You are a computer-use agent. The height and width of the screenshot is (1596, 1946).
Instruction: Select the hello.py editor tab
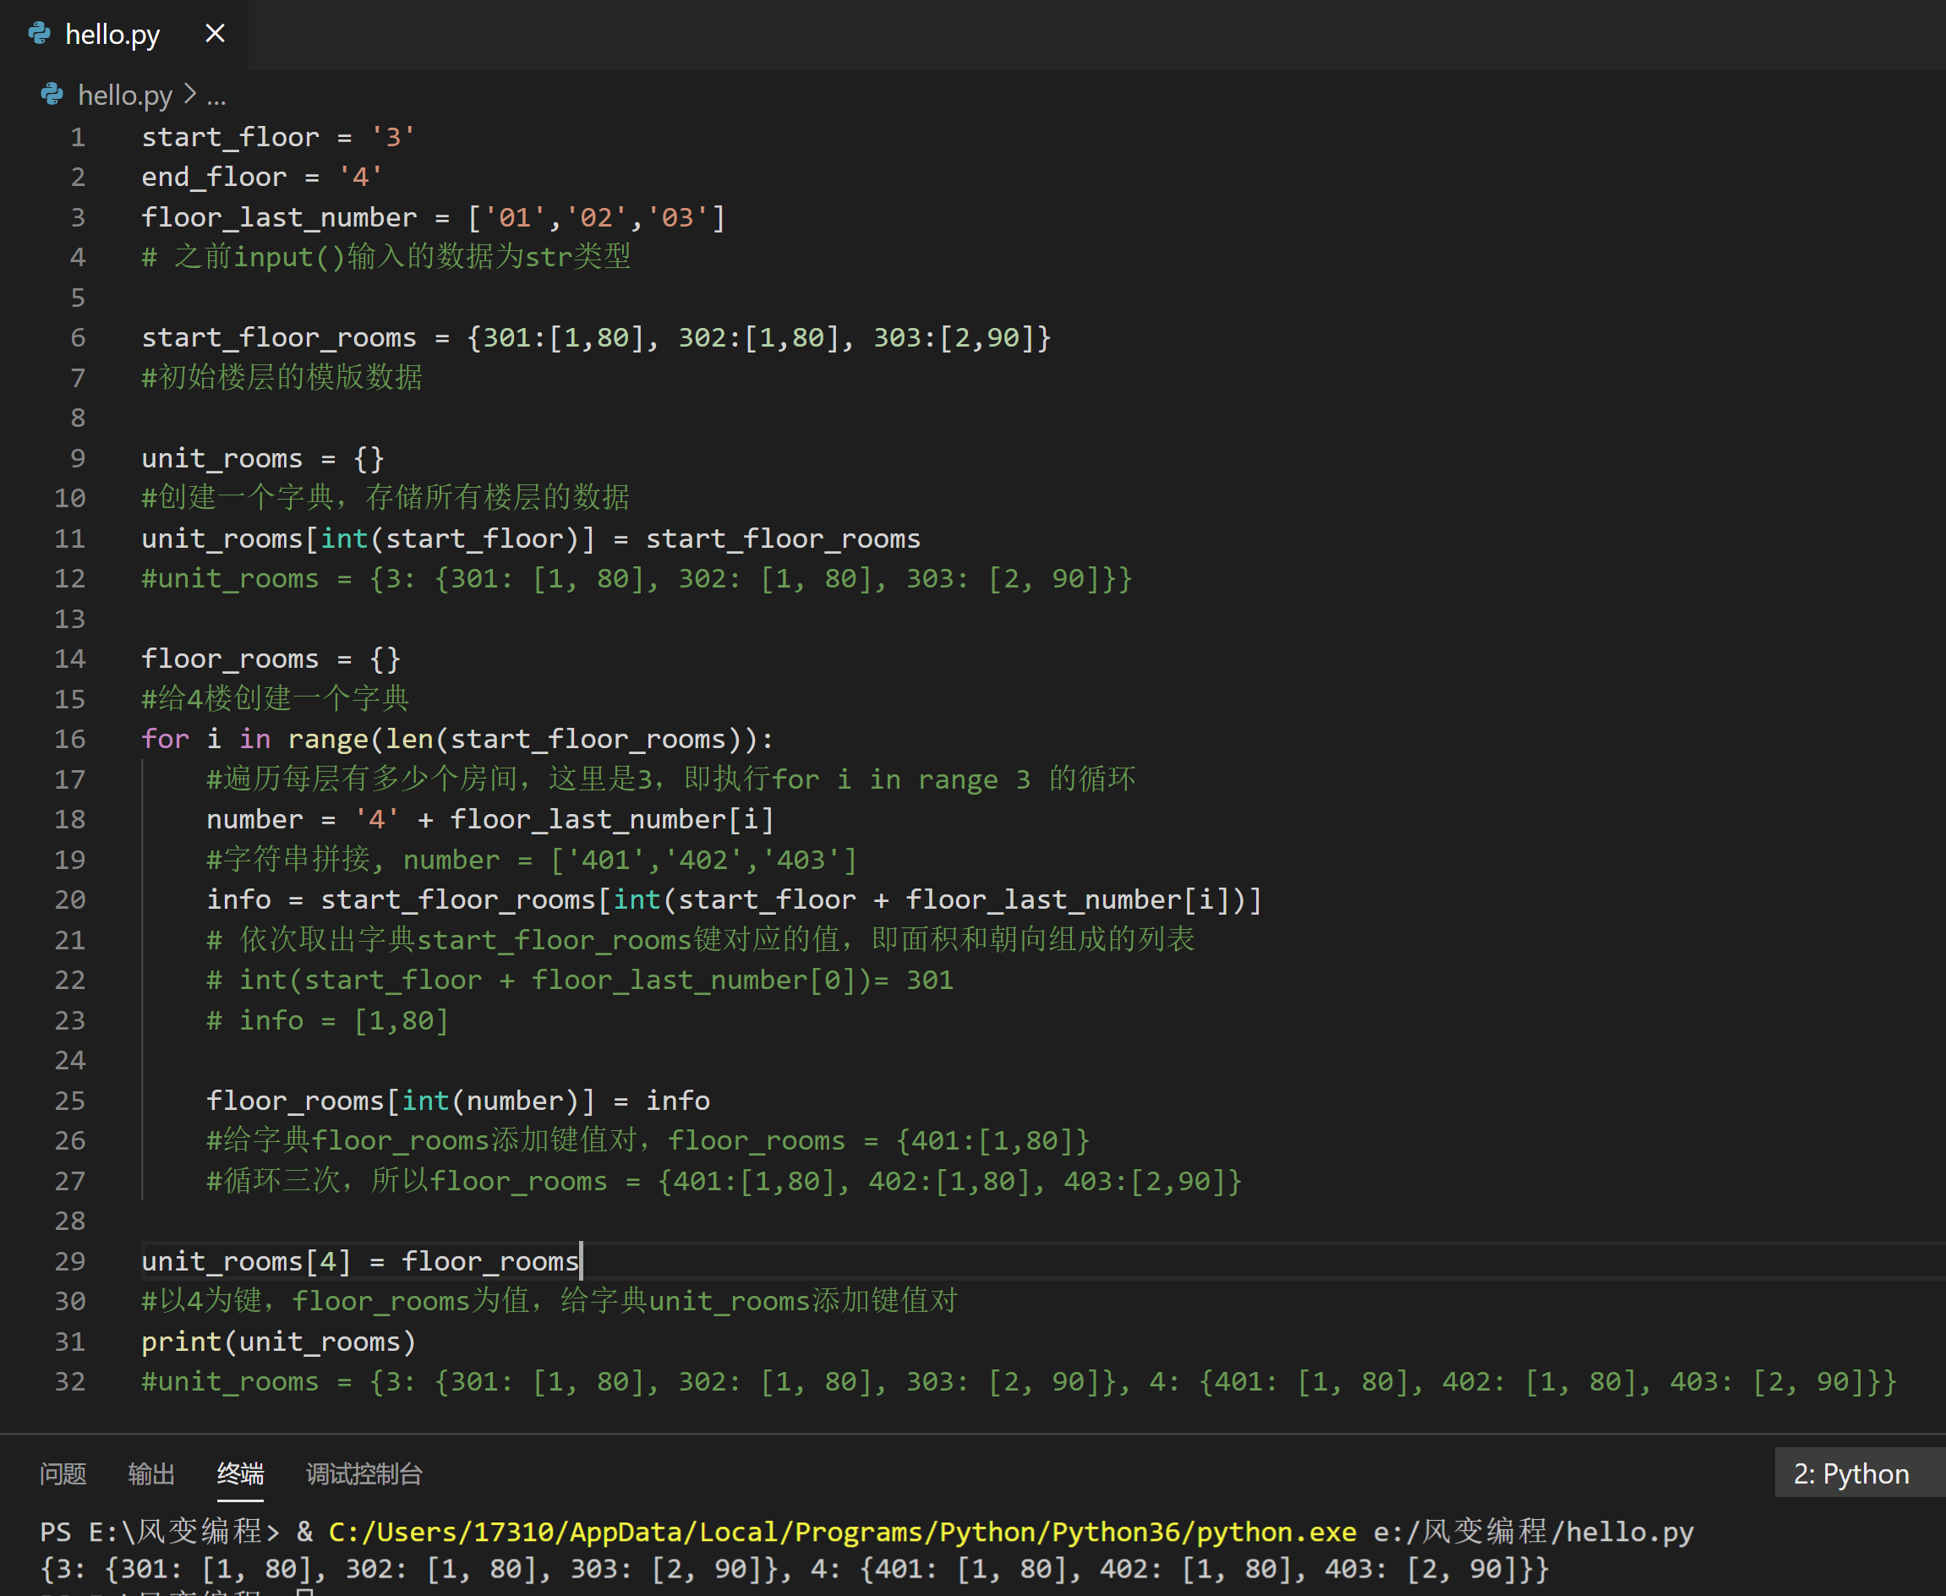pos(124,34)
